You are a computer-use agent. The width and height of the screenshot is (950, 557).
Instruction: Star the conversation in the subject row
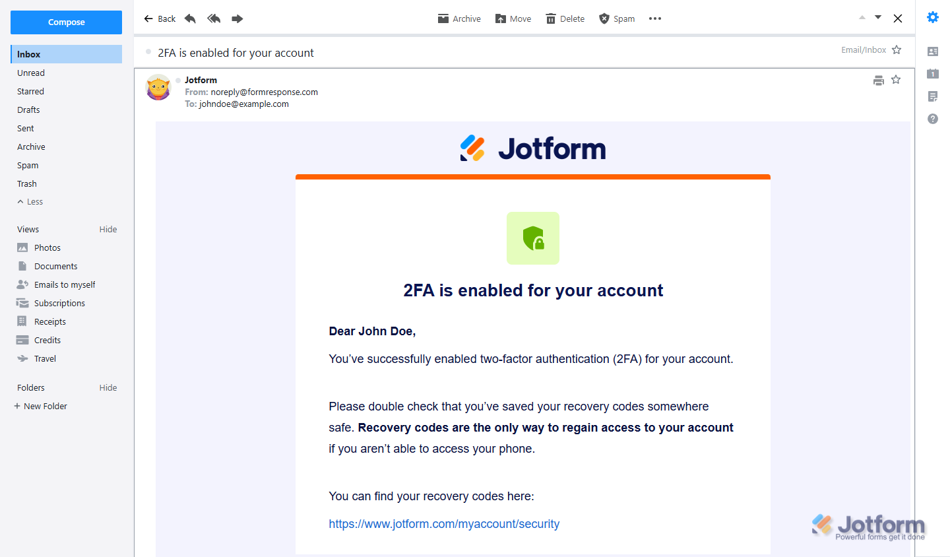click(x=897, y=49)
